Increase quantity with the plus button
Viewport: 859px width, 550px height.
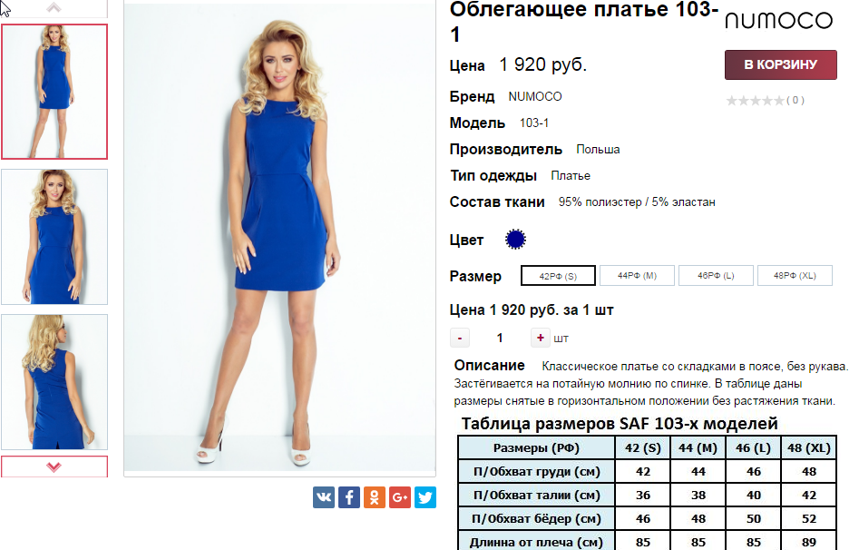click(x=540, y=338)
